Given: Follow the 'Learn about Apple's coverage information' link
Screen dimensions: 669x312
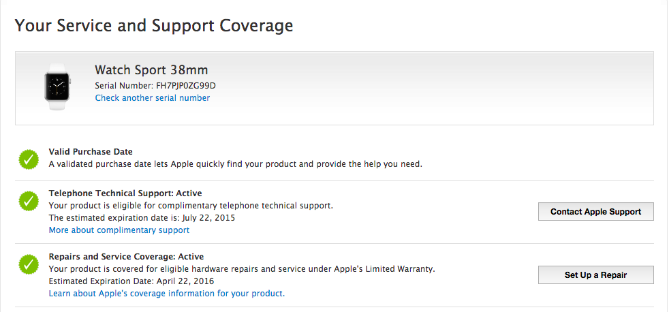Looking at the screenshot, I should tap(166, 294).
